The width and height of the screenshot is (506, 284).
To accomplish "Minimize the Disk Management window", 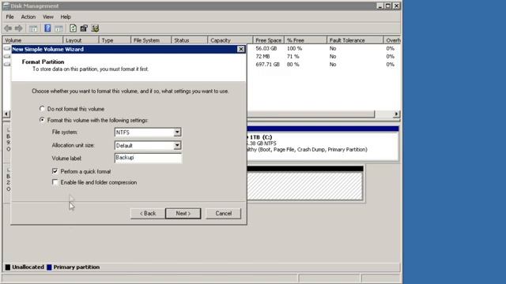I will point(380,6).
